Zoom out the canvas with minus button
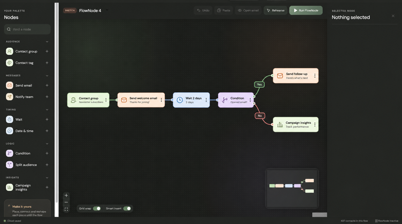Screen dimensions: 402x224 66,202
